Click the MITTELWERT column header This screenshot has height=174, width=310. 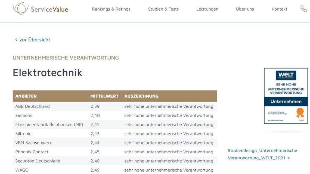104,96
